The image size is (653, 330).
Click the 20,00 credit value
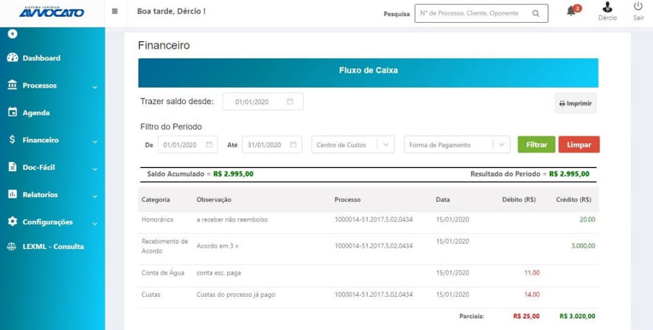pos(587,220)
